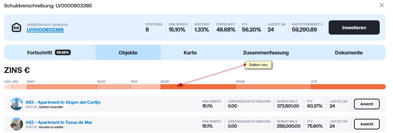Open the LV0000803385 bond link
Viewport: 393px width, 133px height.
tap(45, 30)
